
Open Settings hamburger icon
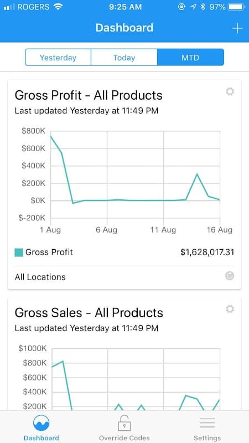pos(207,423)
